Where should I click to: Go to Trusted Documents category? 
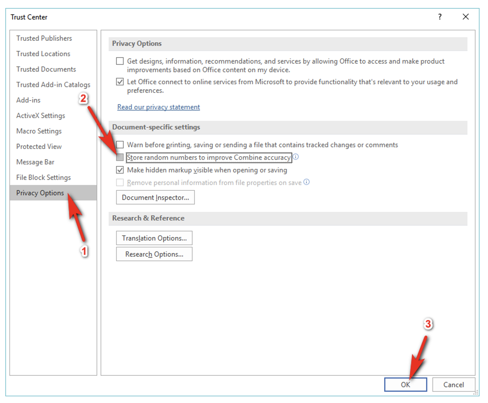(x=46, y=69)
